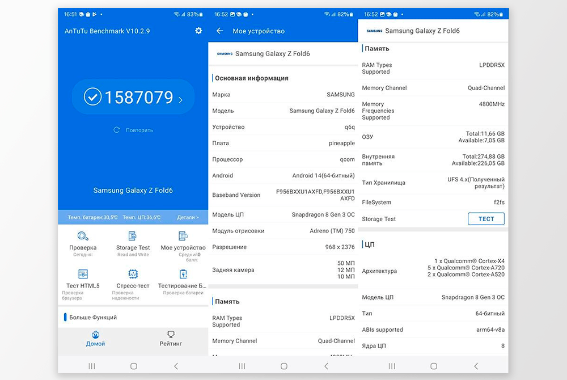Click the Повторить refresh icon

[x=116, y=130]
